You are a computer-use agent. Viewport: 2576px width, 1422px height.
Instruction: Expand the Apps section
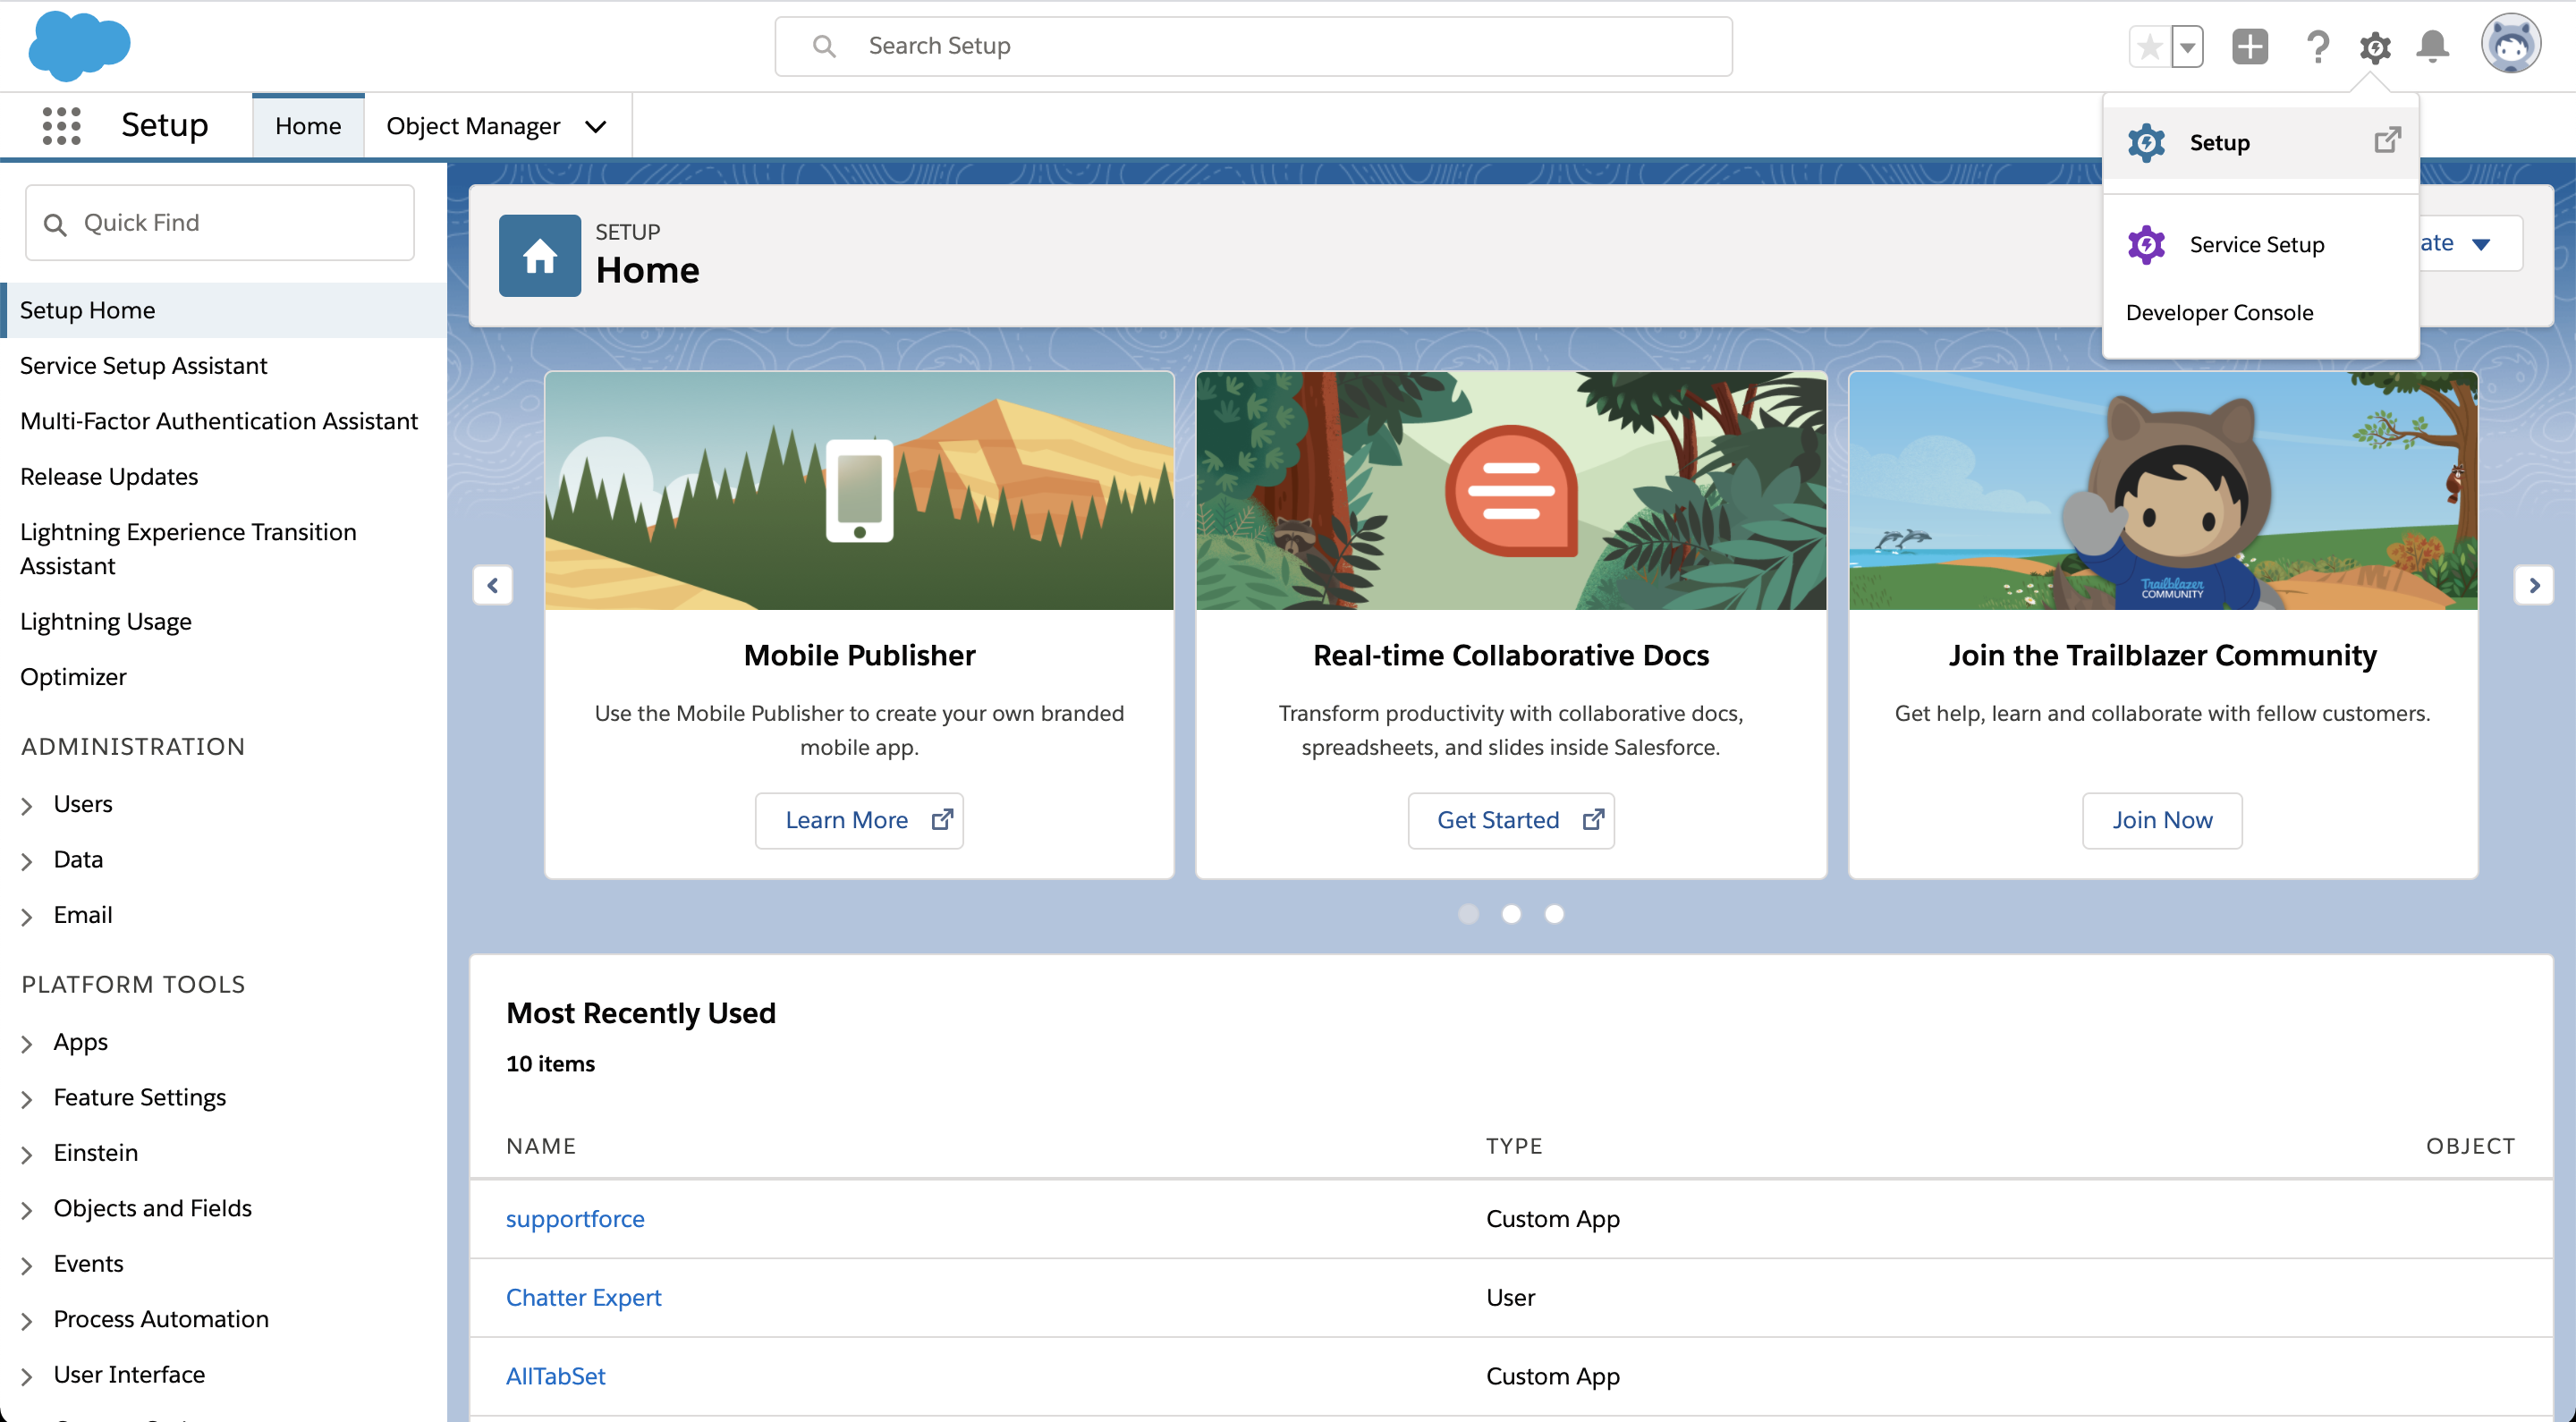coord(27,1044)
